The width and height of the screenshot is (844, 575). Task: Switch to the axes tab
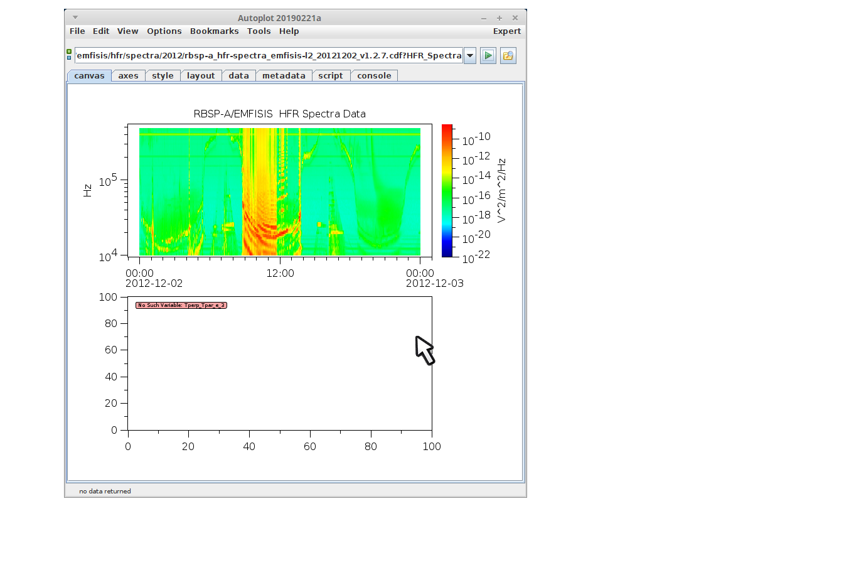click(x=128, y=76)
